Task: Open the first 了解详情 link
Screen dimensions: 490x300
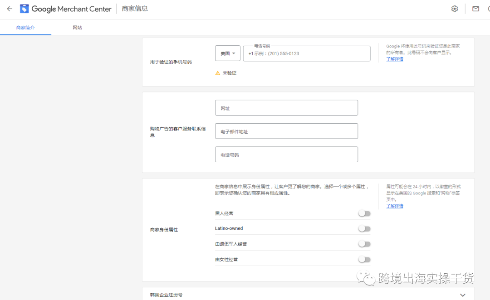Action: coord(394,59)
